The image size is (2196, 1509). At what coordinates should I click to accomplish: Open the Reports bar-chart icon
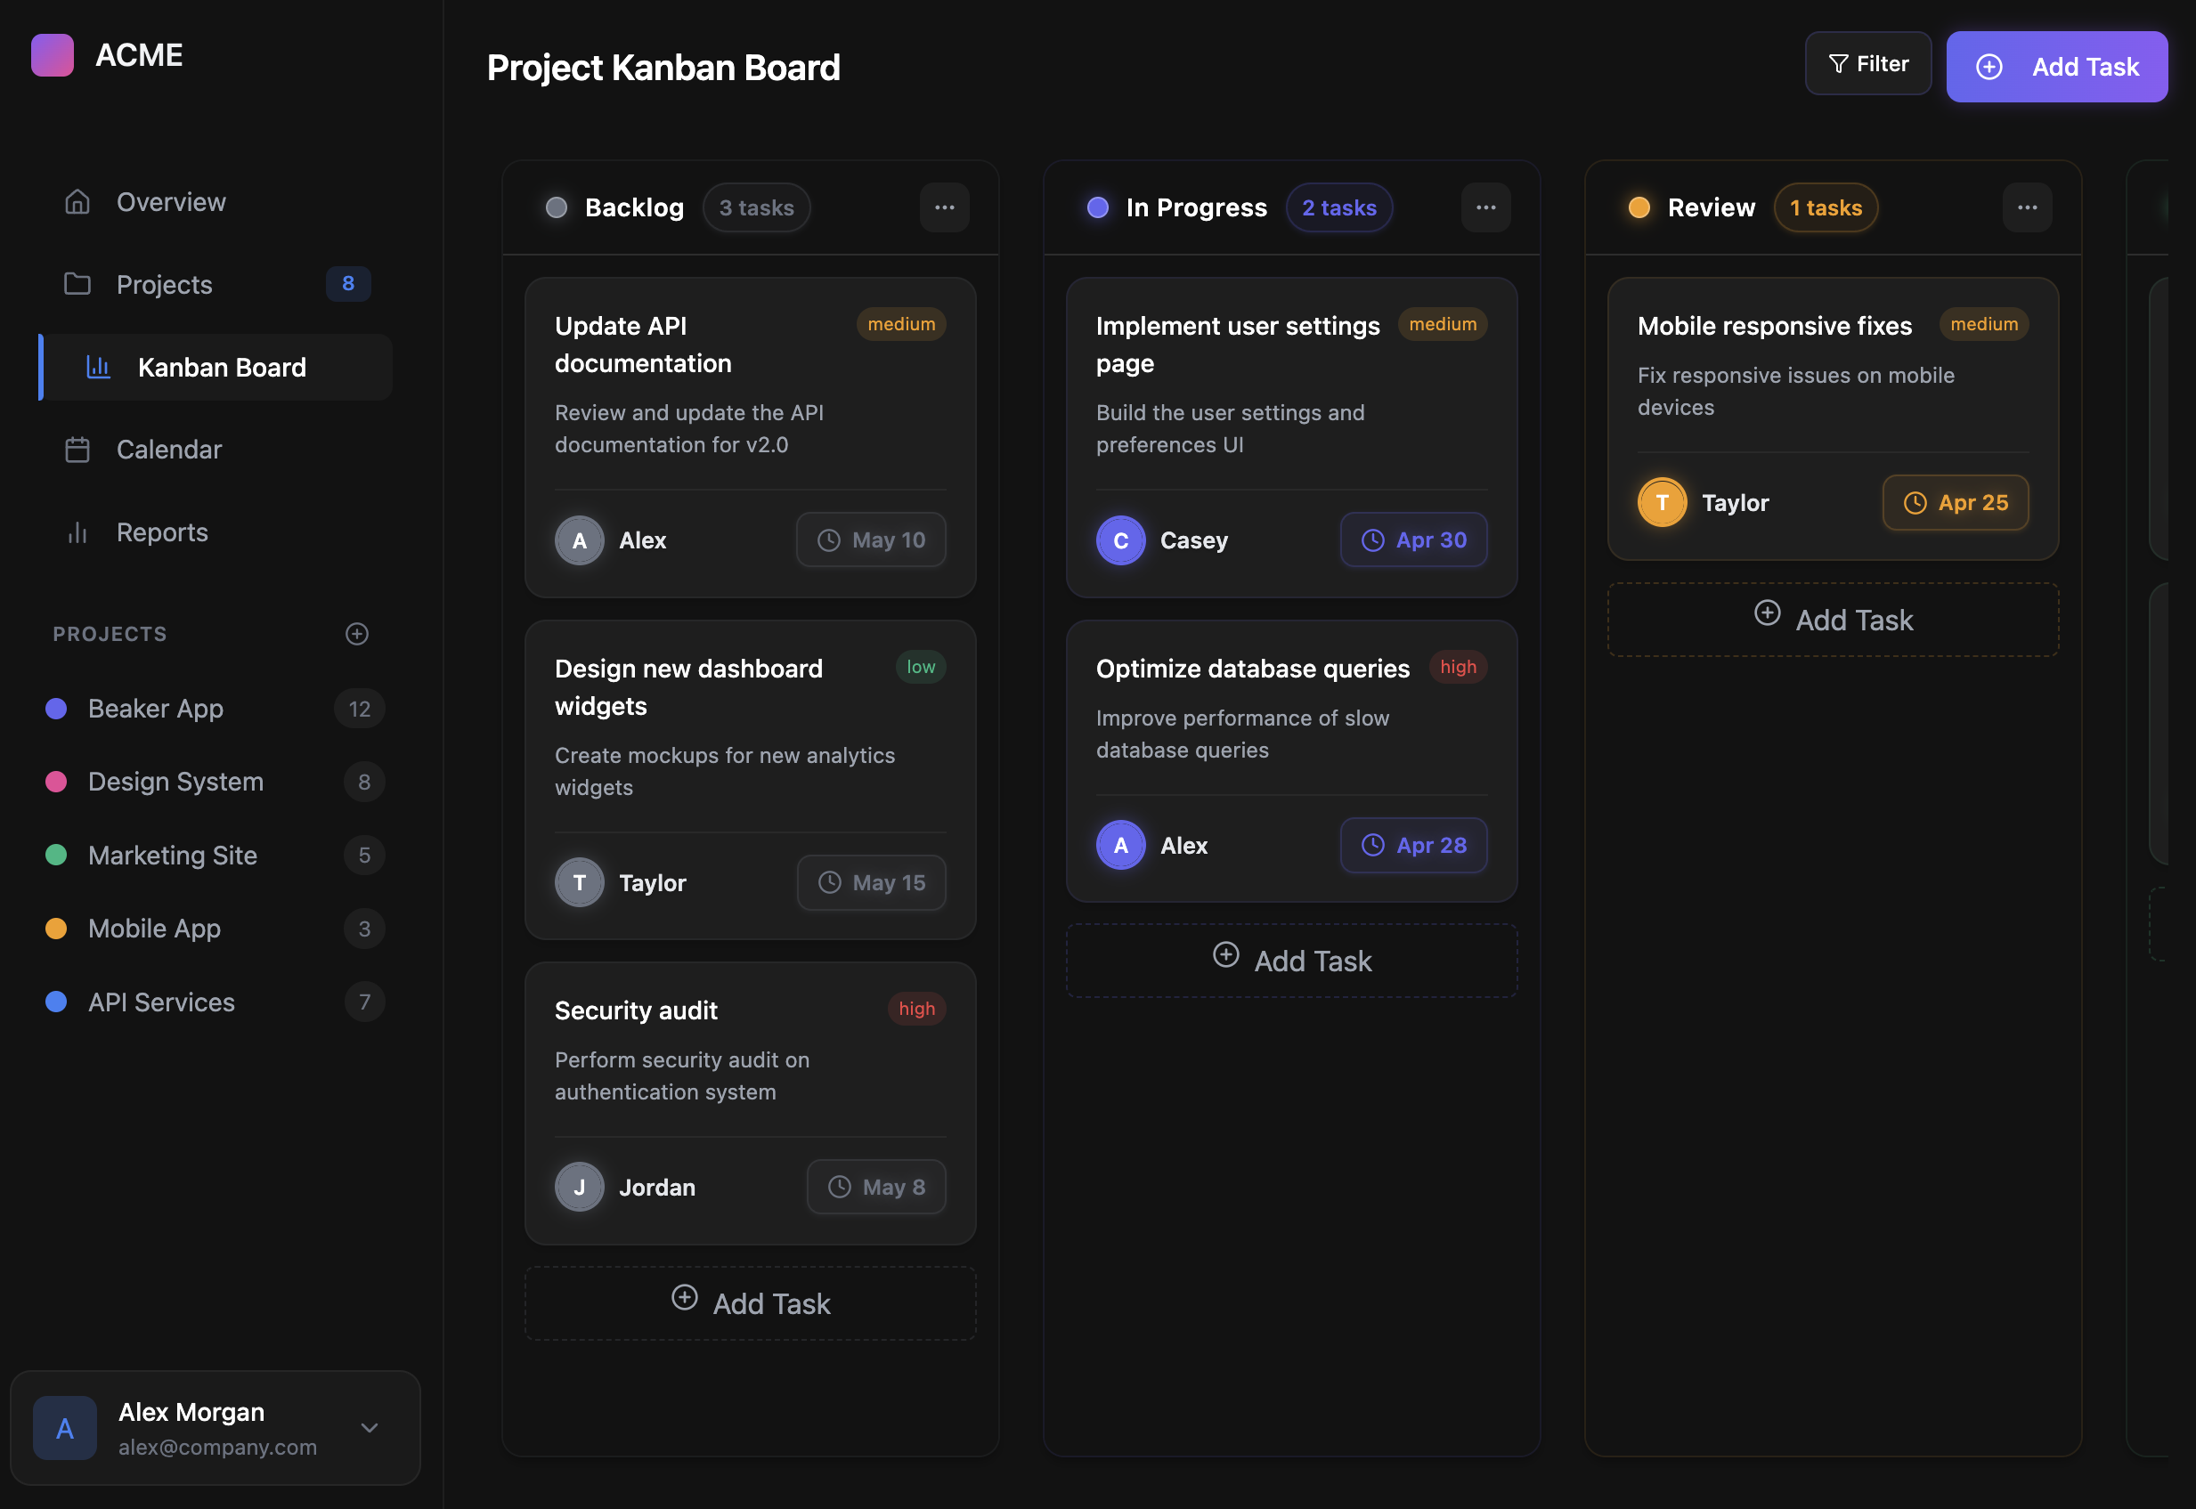click(x=77, y=531)
